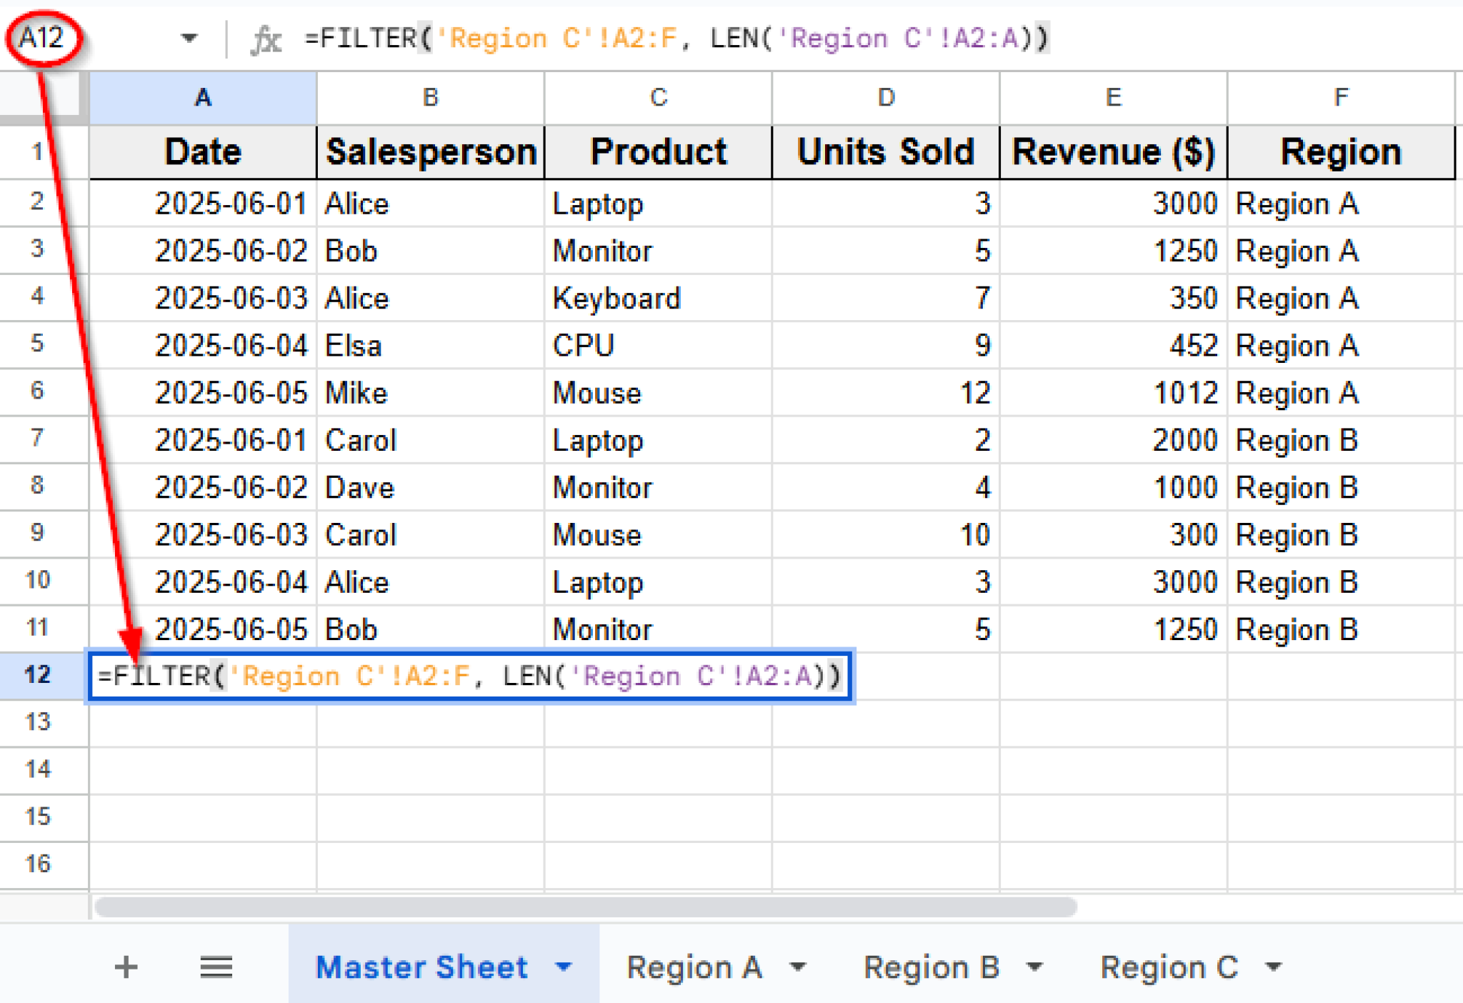Select column F header
This screenshot has height=1003, width=1463.
tap(1340, 97)
